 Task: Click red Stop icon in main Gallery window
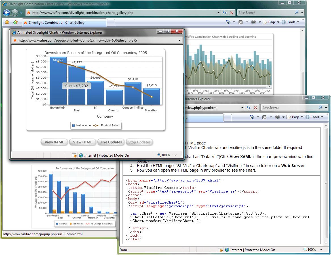(x=231, y=13)
